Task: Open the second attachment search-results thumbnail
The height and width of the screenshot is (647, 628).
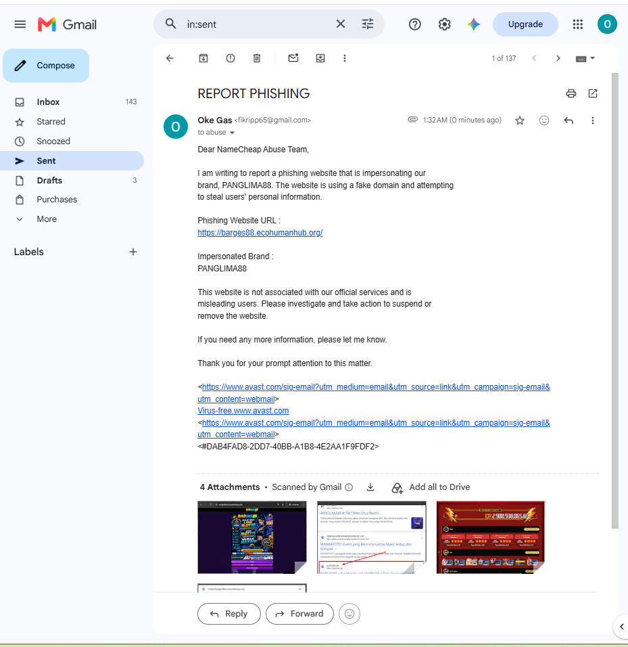Action: pyautogui.click(x=372, y=537)
